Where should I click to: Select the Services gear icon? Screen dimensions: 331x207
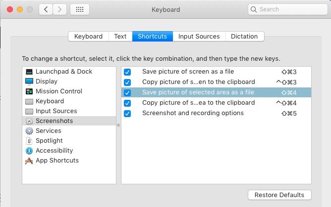click(29, 131)
